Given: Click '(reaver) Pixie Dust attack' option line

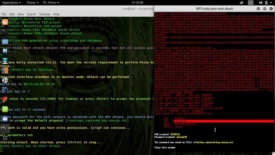Looking at the screenshot, I should (31, 19).
